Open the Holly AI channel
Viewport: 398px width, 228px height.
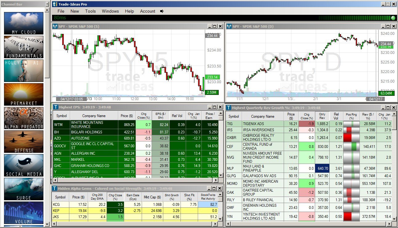pos(24,71)
